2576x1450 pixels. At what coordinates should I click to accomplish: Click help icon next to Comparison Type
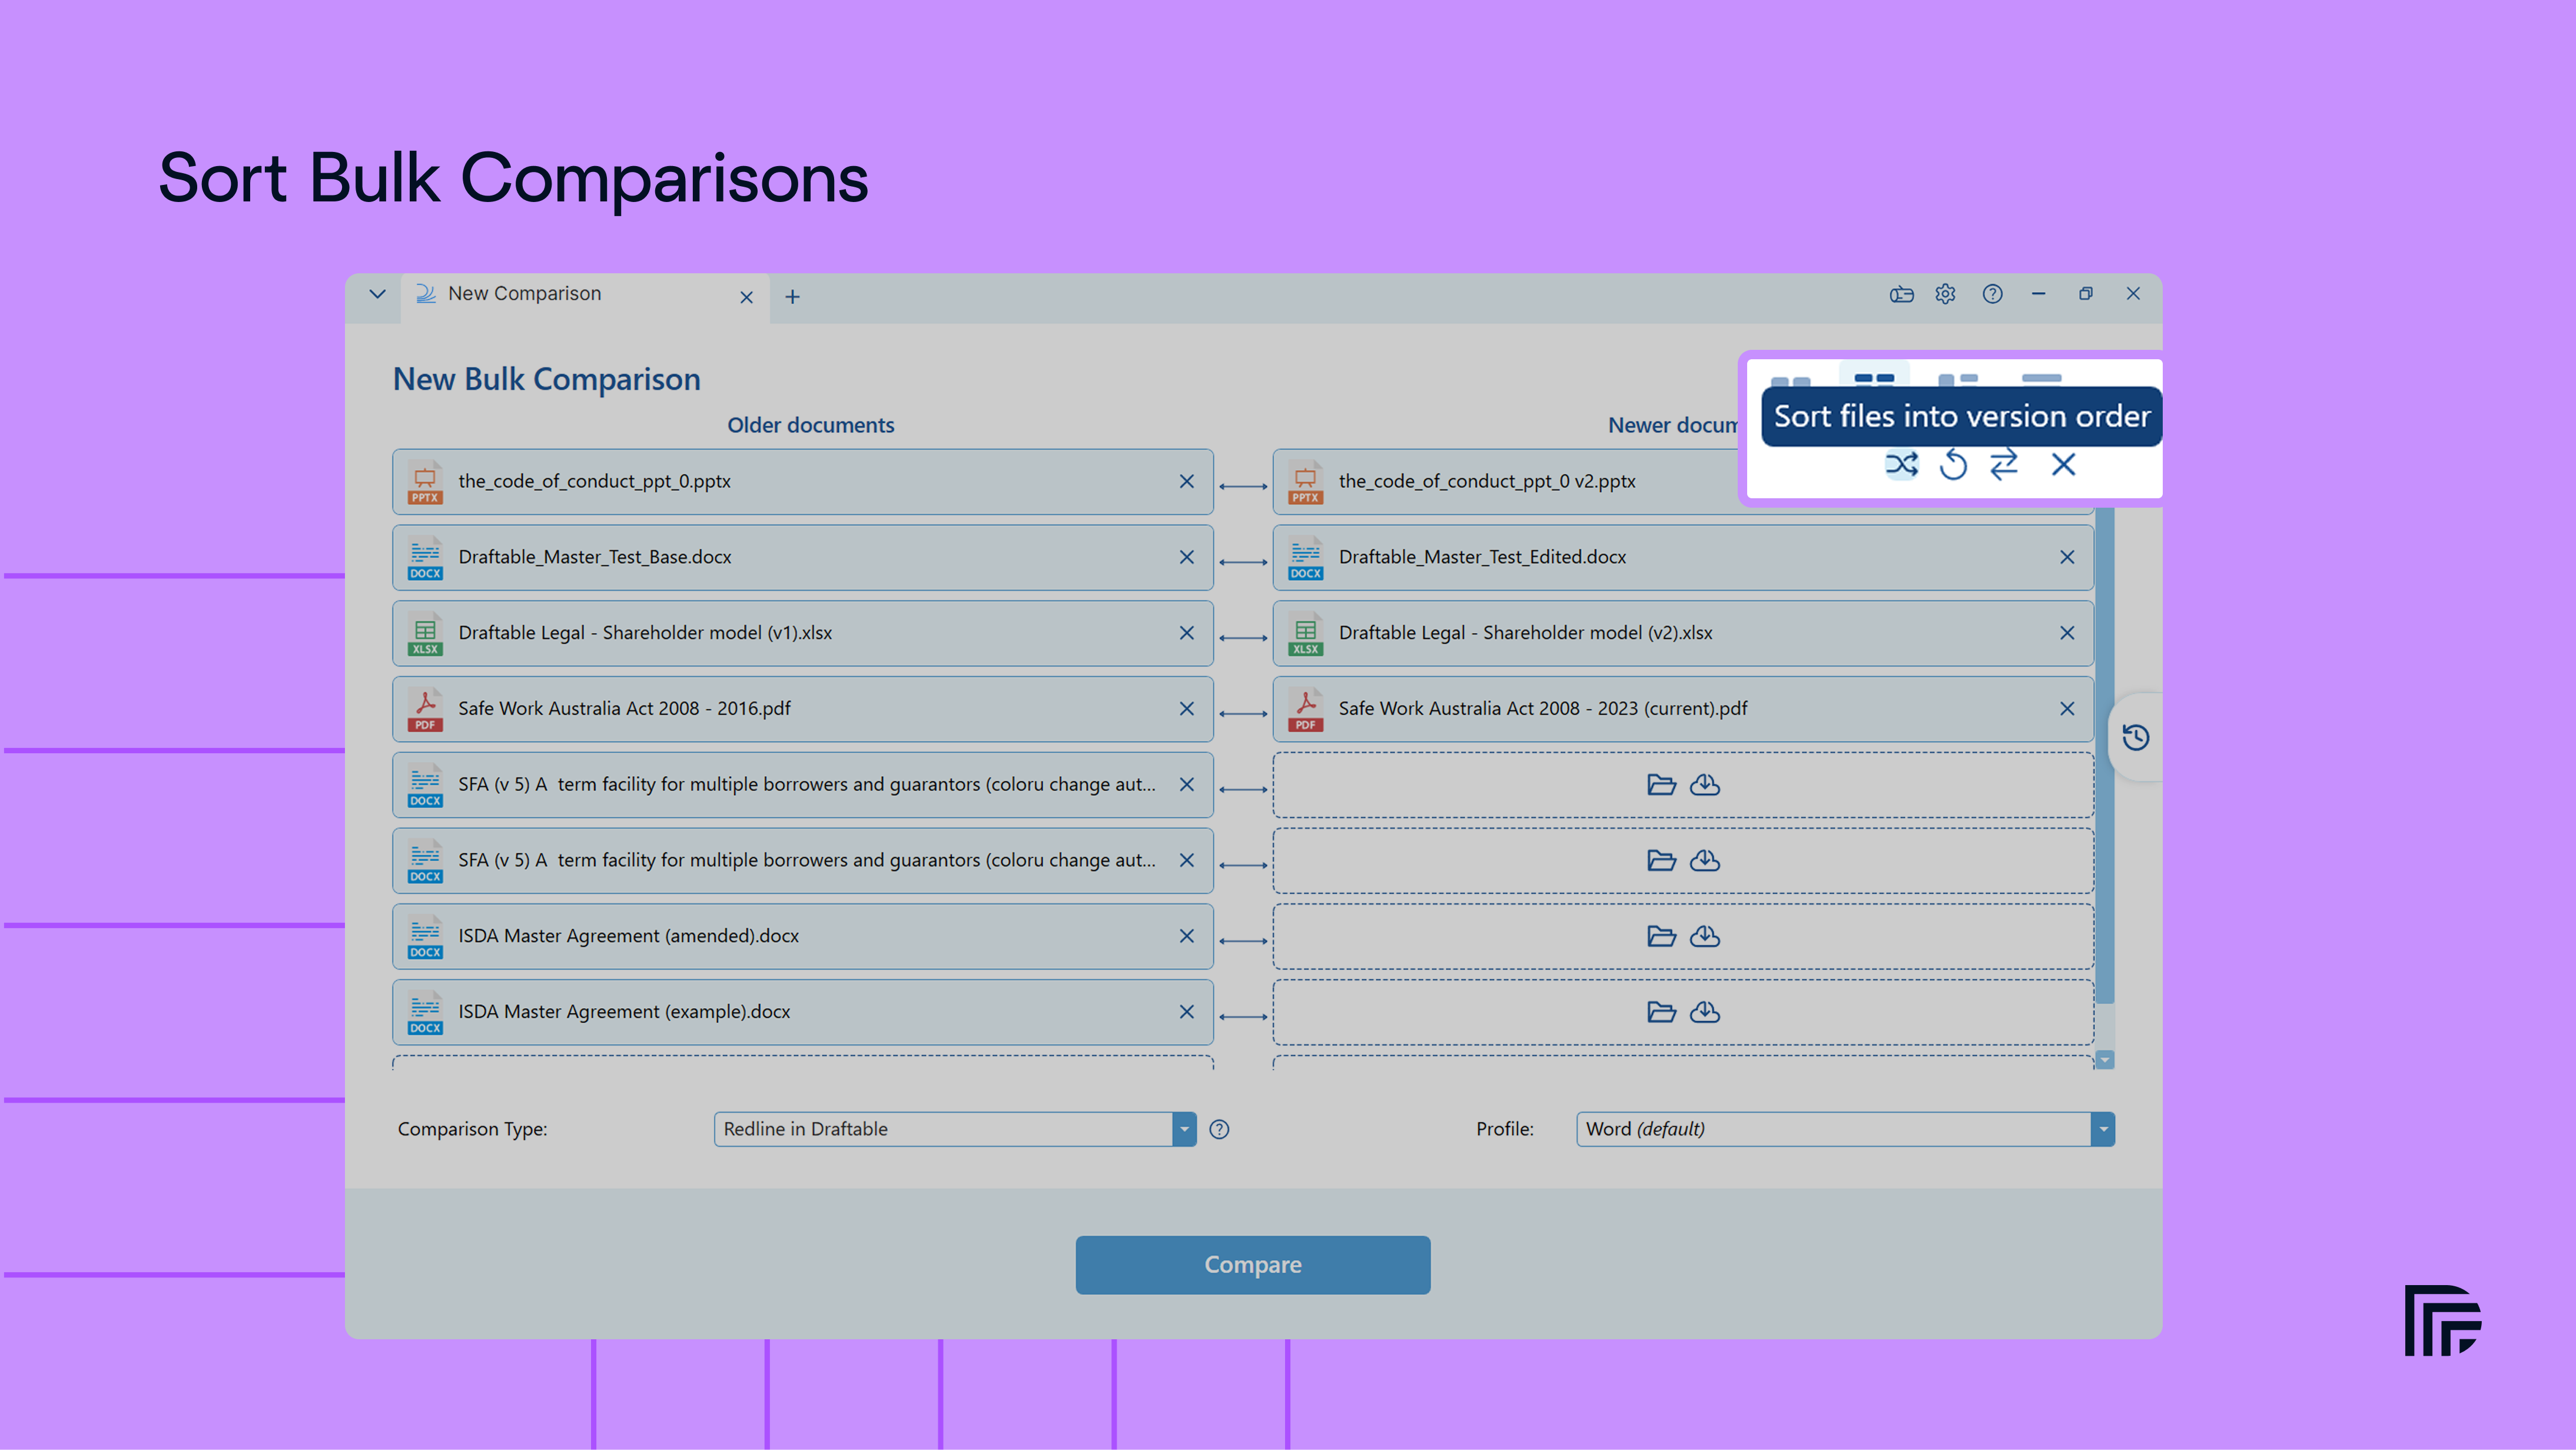(1219, 1129)
